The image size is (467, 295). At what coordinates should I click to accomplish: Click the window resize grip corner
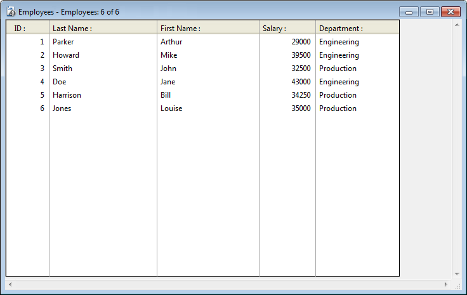pos(458,286)
